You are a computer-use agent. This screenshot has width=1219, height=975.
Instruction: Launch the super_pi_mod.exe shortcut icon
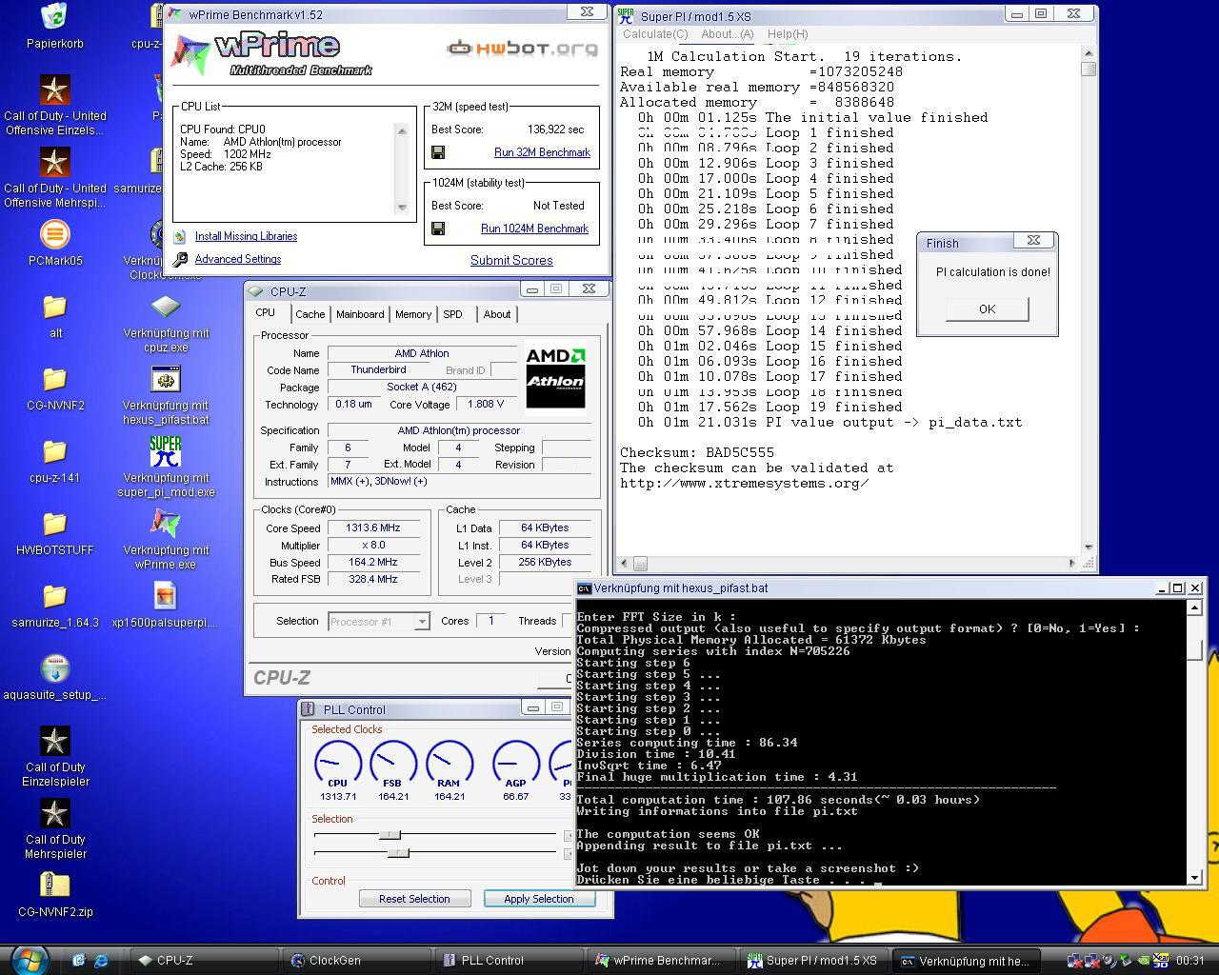pos(166,451)
